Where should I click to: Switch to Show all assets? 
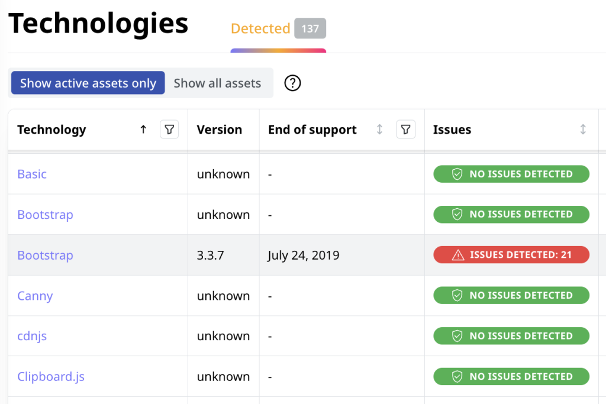point(217,83)
